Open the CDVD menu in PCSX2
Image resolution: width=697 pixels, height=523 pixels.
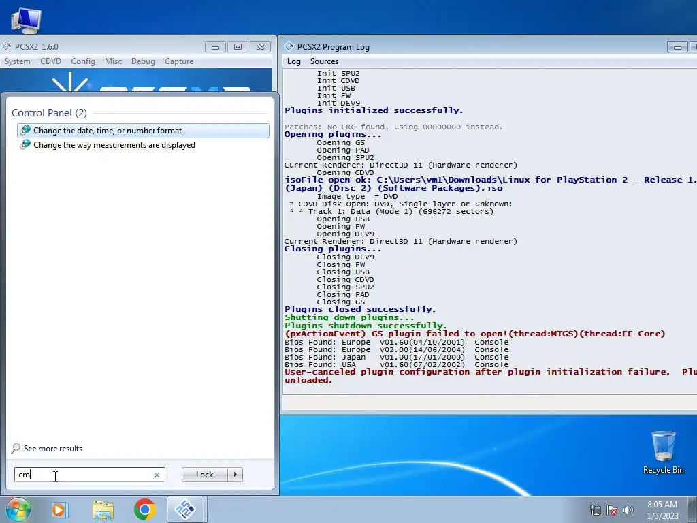[x=50, y=61]
